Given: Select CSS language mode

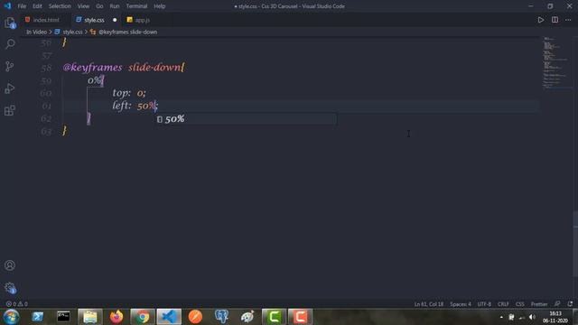Looking at the screenshot, I should pos(520,304).
